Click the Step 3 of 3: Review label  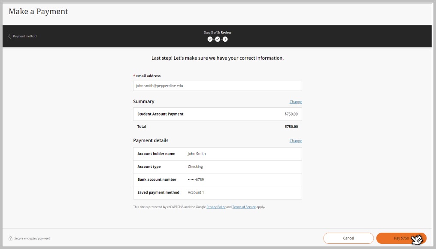(218, 33)
